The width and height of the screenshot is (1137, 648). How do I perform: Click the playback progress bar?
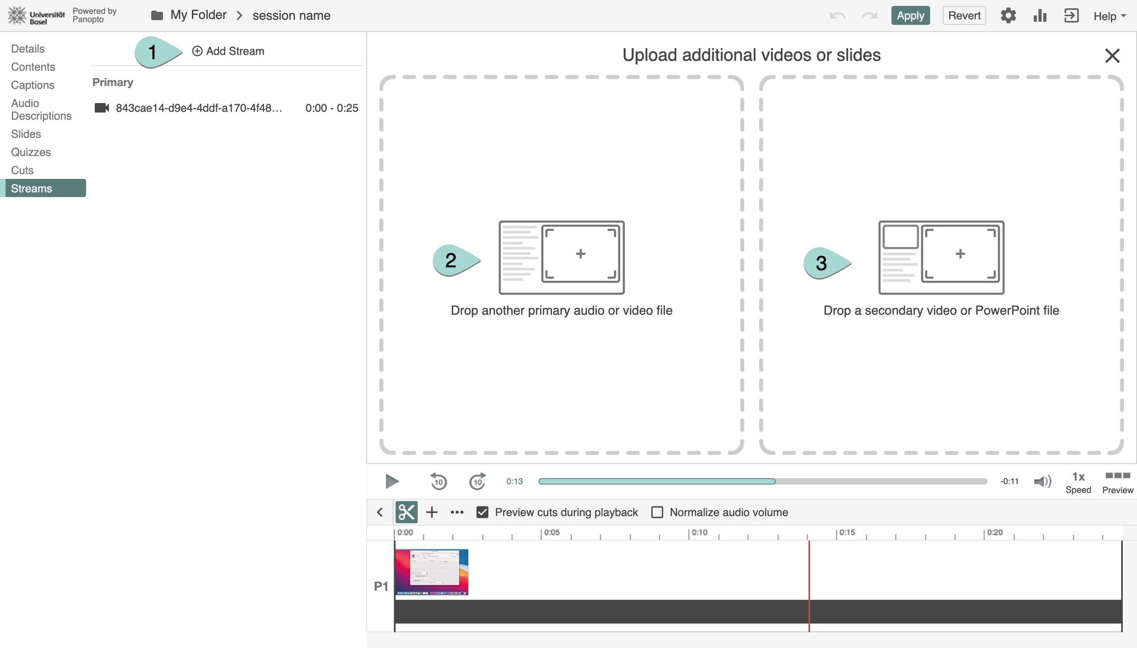(x=762, y=482)
